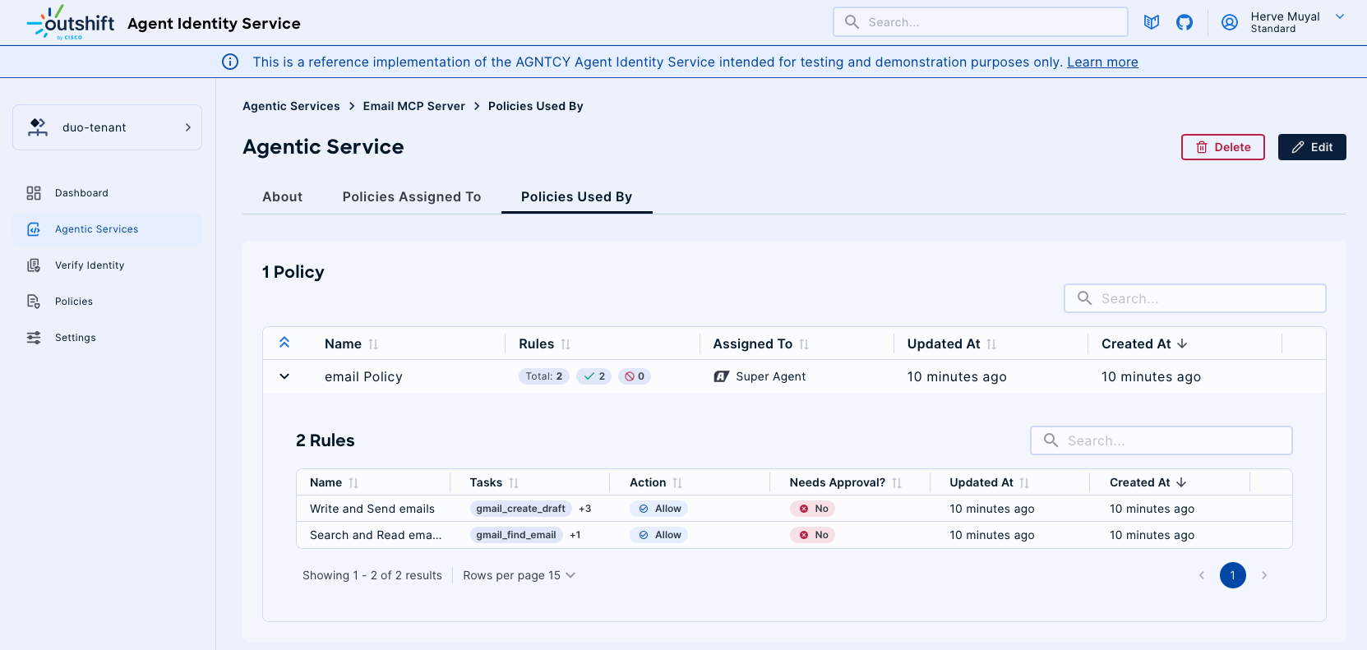Click the Policies sidebar icon
Screen dimensions: 1367x650
point(34,302)
